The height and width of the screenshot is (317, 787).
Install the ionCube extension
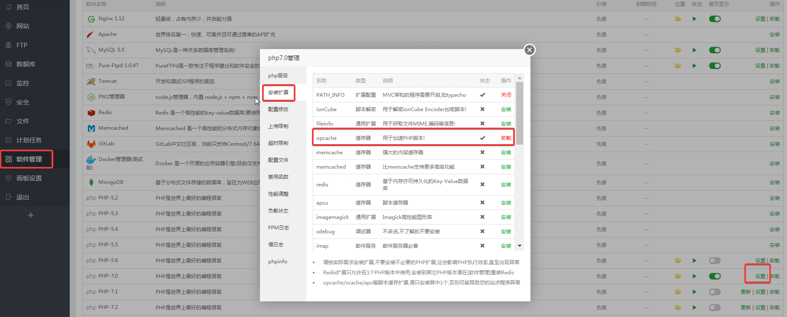tap(506, 109)
